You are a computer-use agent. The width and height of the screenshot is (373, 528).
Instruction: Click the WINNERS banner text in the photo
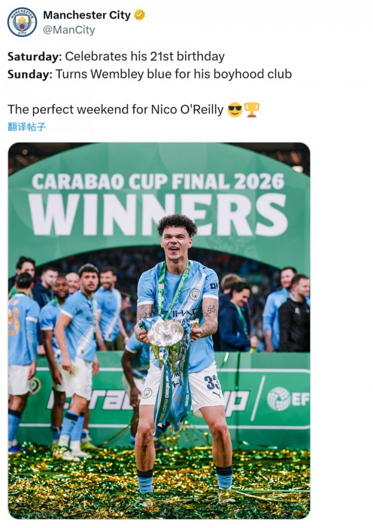(158, 215)
